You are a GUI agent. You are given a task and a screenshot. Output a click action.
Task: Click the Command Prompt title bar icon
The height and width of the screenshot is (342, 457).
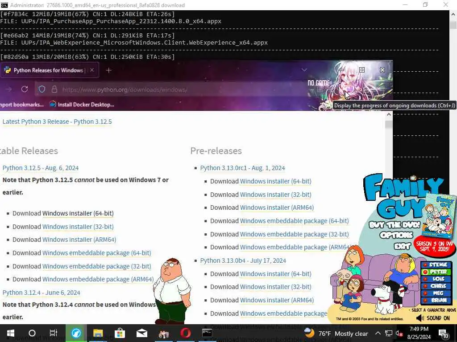4,5
